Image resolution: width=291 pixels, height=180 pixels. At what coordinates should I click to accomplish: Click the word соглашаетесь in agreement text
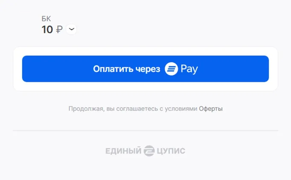coord(137,109)
